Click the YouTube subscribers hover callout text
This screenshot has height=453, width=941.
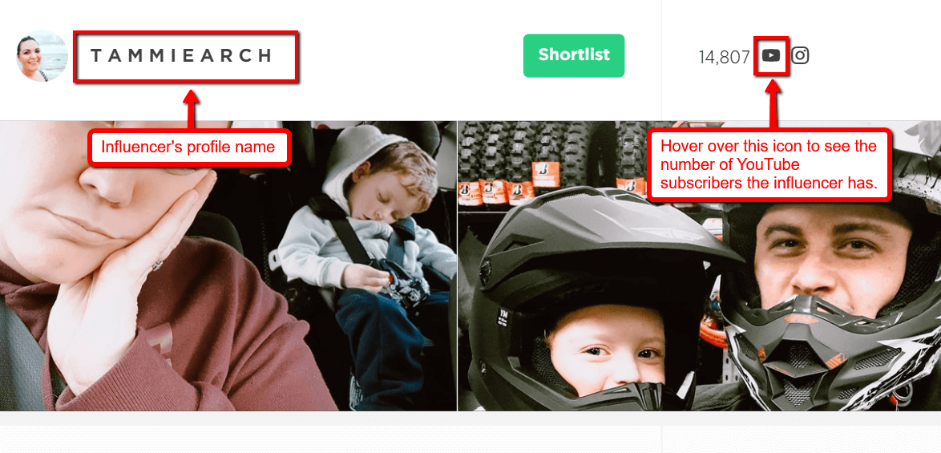click(769, 165)
